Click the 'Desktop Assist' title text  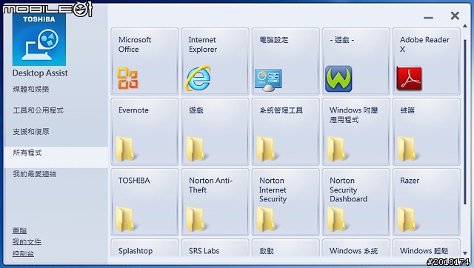pyautogui.click(x=40, y=73)
